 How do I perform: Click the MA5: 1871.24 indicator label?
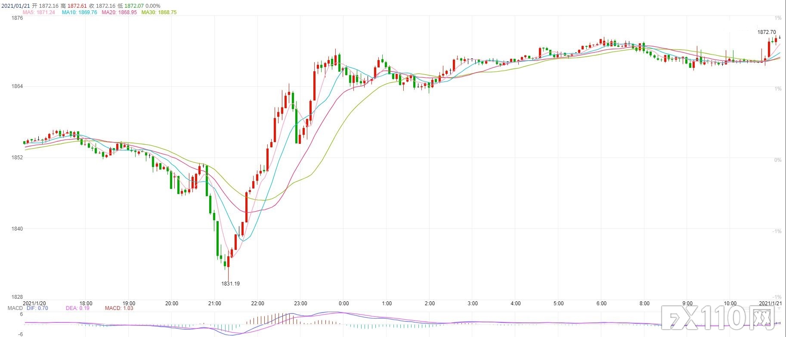click(x=39, y=12)
